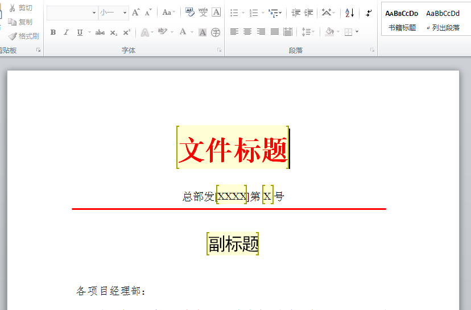Click the Clear Formatting eraser icon
This screenshot has height=310, width=471.
[189, 13]
